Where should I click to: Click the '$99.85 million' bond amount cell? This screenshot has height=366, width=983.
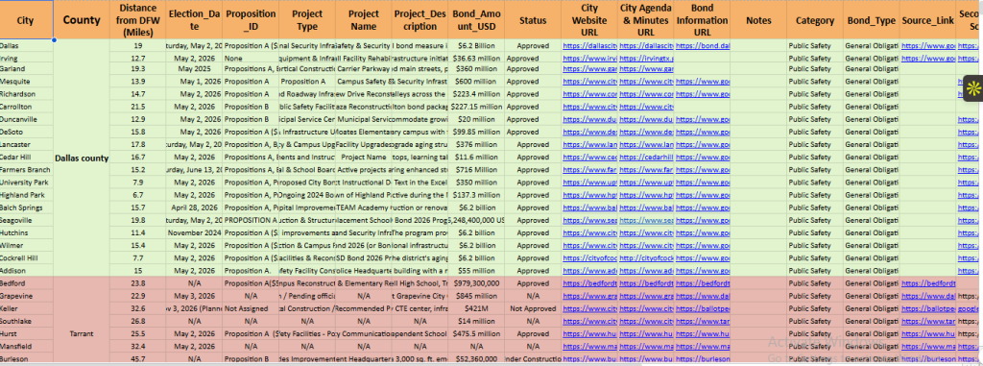pyautogui.click(x=476, y=132)
